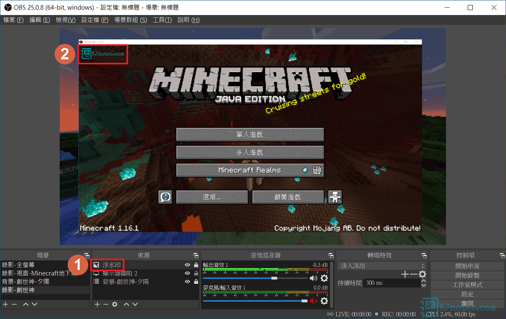Select the 錄影-全螢幕 scene

(45, 265)
